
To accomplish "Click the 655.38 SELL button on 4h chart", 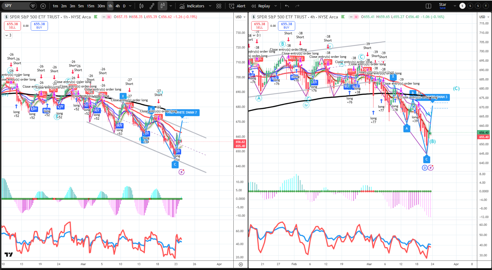I will point(260,26).
